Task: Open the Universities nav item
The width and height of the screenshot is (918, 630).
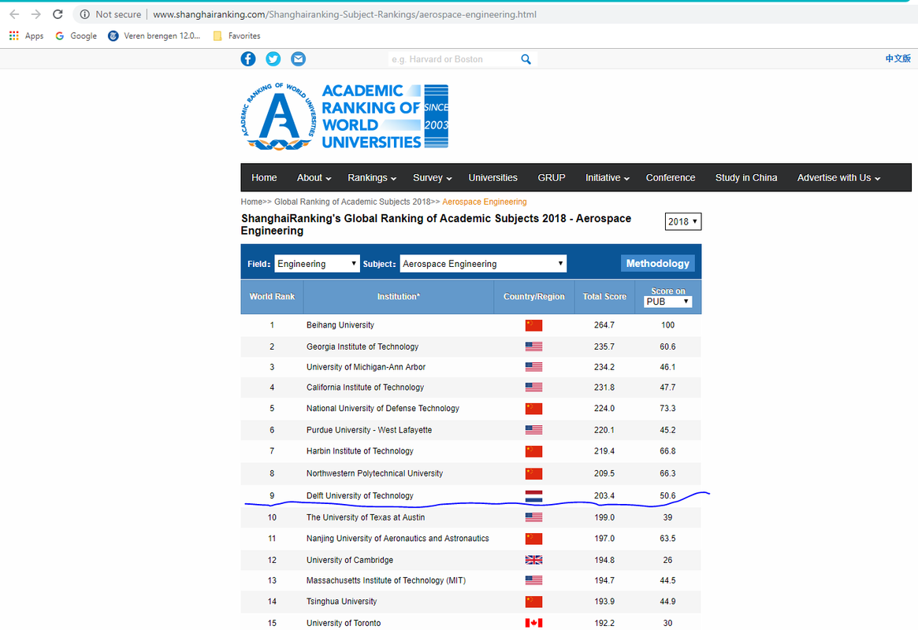Action: coord(493,178)
